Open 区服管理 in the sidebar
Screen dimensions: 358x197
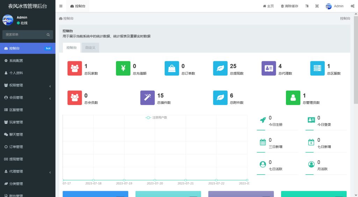click(28, 110)
